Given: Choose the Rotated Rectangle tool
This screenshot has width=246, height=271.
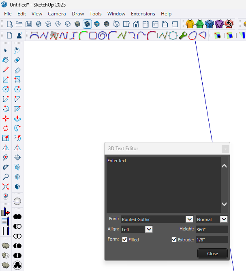Looking at the screenshot, I should [x=17, y=80].
